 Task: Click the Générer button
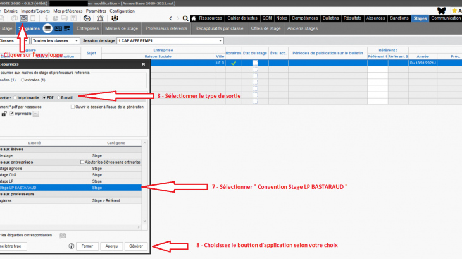pyautogui.click(x=136, y=246)
